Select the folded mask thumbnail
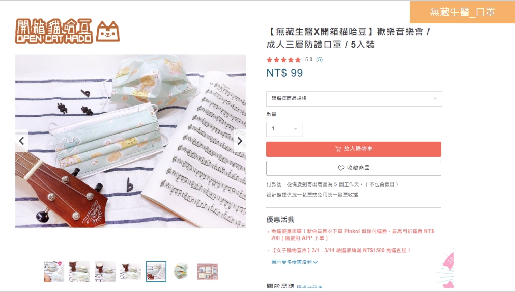Image resolution: width=515 pixels, height=292 pixels. pos(182,272)
